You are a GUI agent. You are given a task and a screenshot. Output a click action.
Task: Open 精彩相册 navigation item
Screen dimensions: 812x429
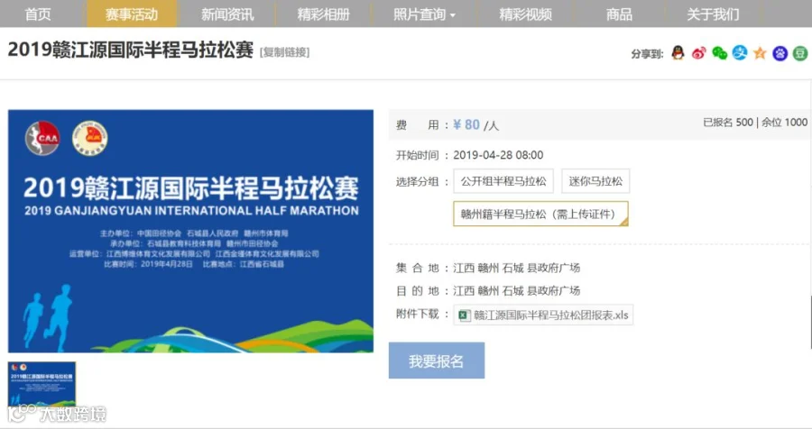click(324, 14)
